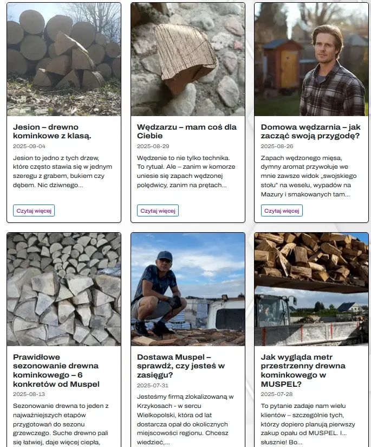Open 'Prawidłowe sezonowanie drewna kominkowego' article title
The image size is (371, 447).
point(56,371)
